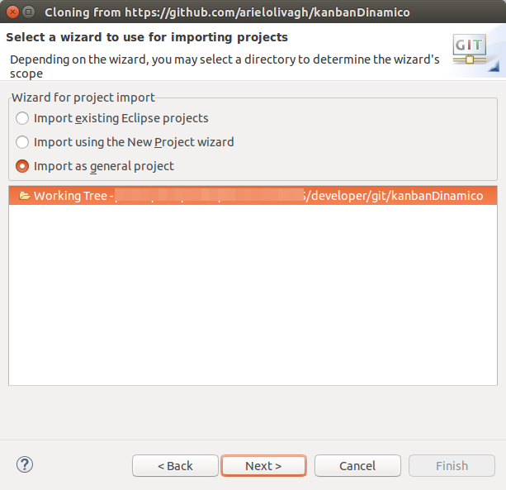The width and height of the screenshot is (506, 490).
Task: Click the dialog title bar text
Action: 227,12
